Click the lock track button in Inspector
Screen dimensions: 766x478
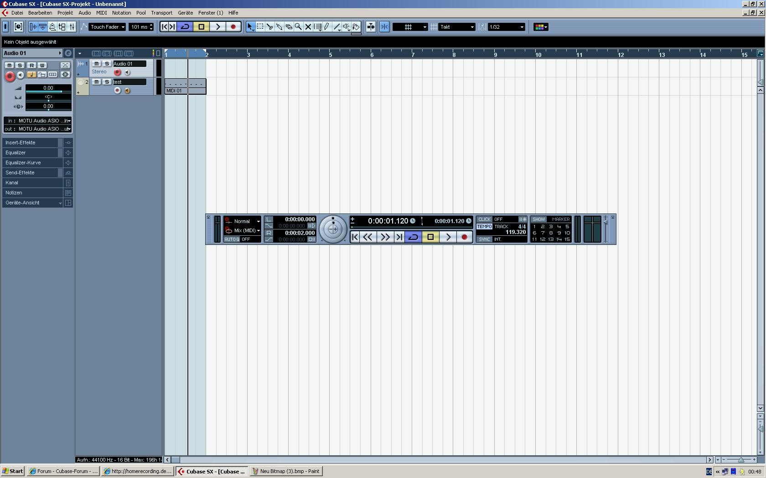[42, 74]
